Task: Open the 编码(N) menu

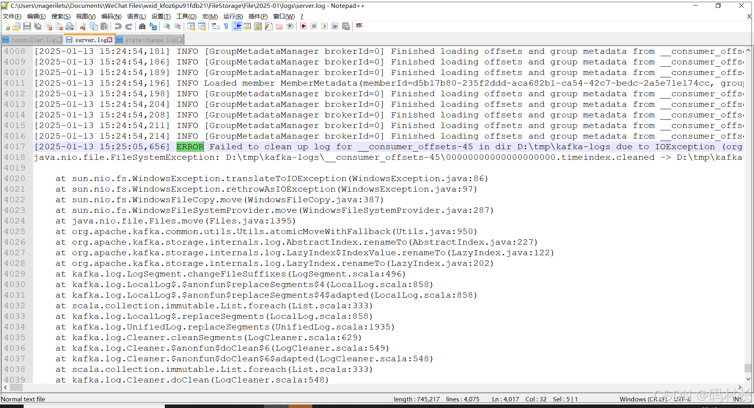Action: [x=112, y=16]
